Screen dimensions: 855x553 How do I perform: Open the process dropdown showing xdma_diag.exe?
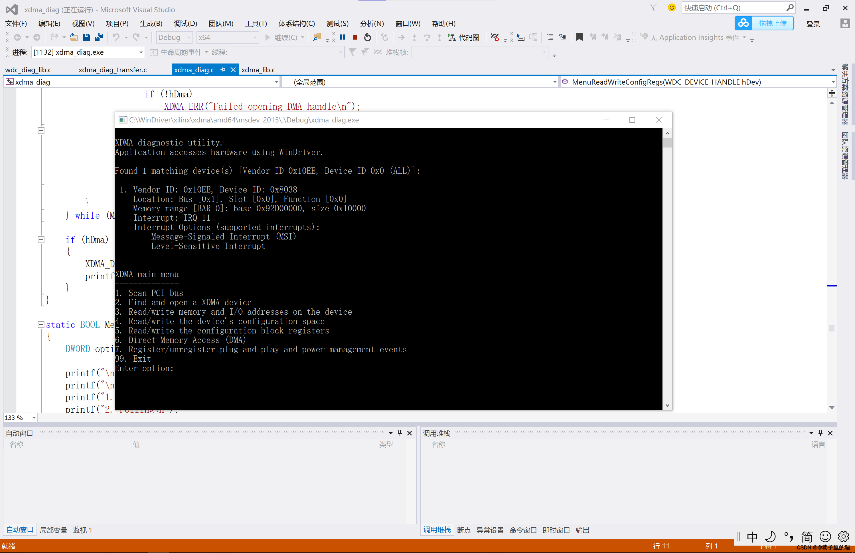[141, 52]
